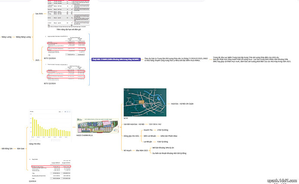
Task: Click the Dự kiến lợi nhuận 400-500 tỷ node
Action: point(169,153)
